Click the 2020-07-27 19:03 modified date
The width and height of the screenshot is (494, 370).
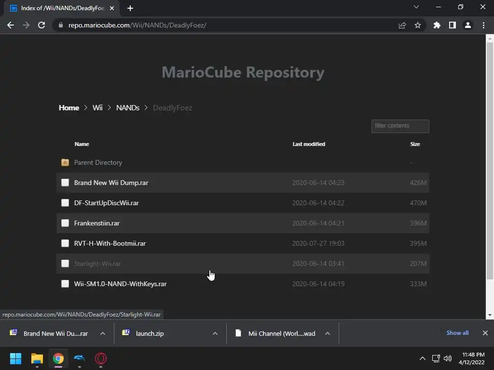(318, 243)
